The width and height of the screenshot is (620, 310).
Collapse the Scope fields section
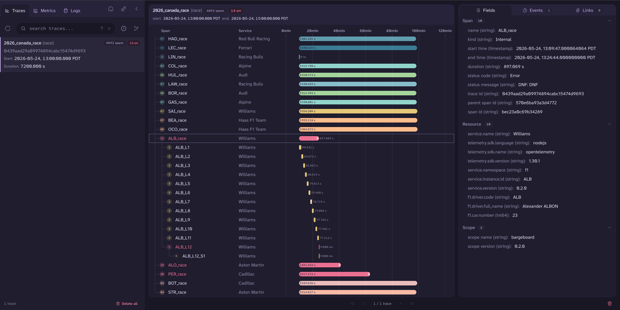pos(610,228)
